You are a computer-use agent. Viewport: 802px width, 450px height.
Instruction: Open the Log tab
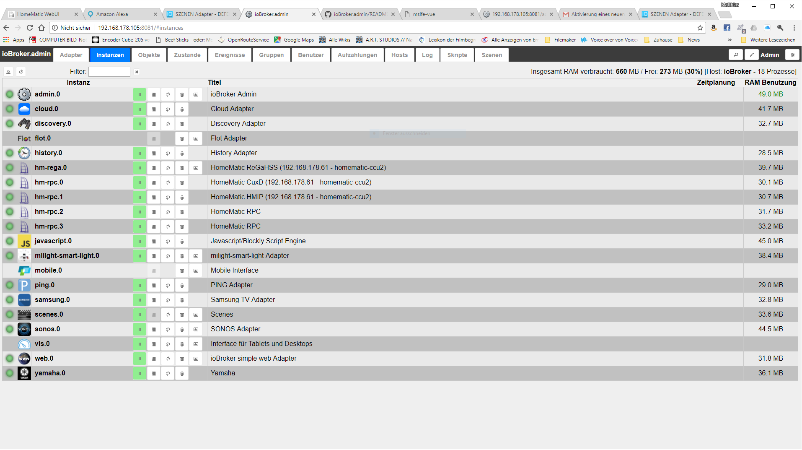coord(427,55)
